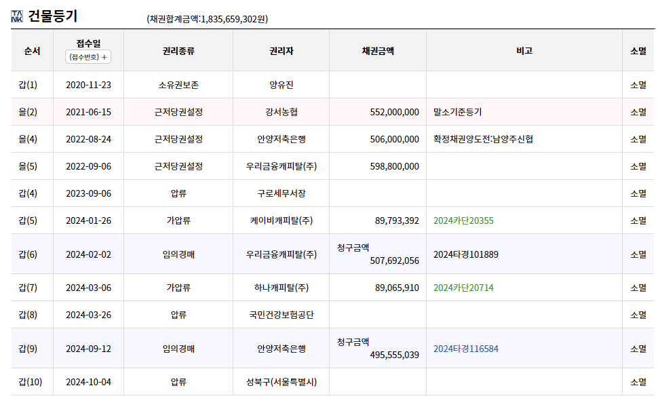The image size is (660, 407).
Task: Select the 국민건강보험공단 압류 row
Action: tap(332, 315)
